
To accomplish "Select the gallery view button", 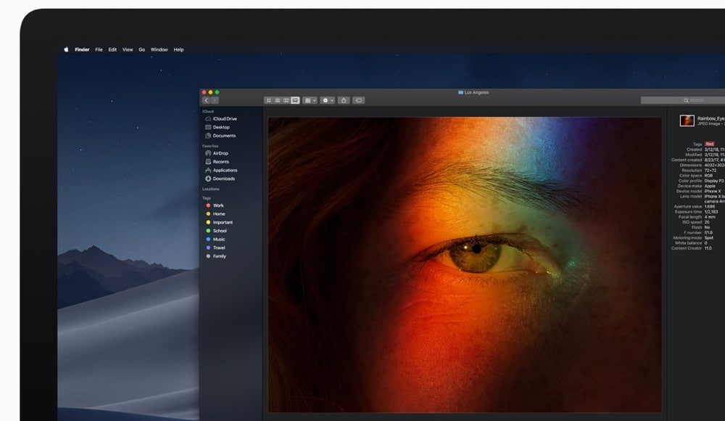I will [x=295, y=100].
